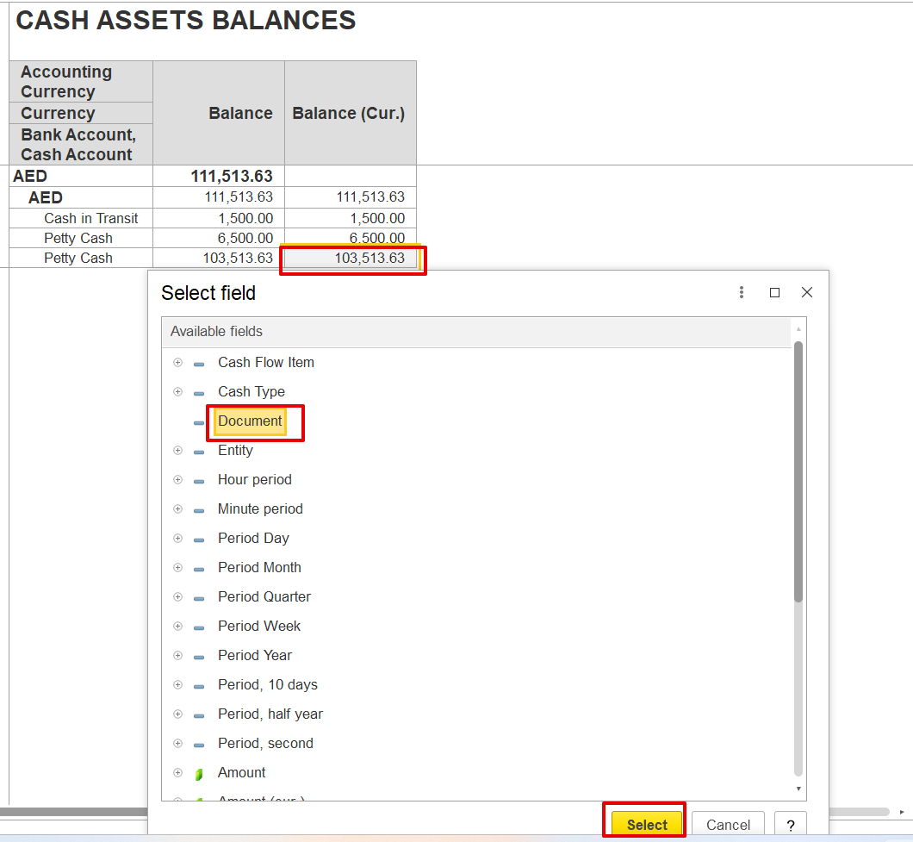Select the Hour period field
Screen dimensions: 913x842
[254, 480]
